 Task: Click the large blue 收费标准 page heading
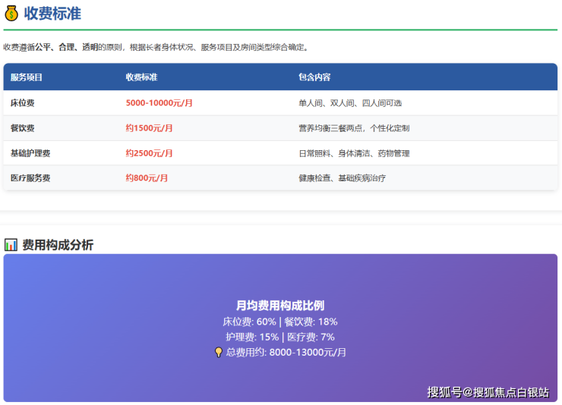pos(52,14)
